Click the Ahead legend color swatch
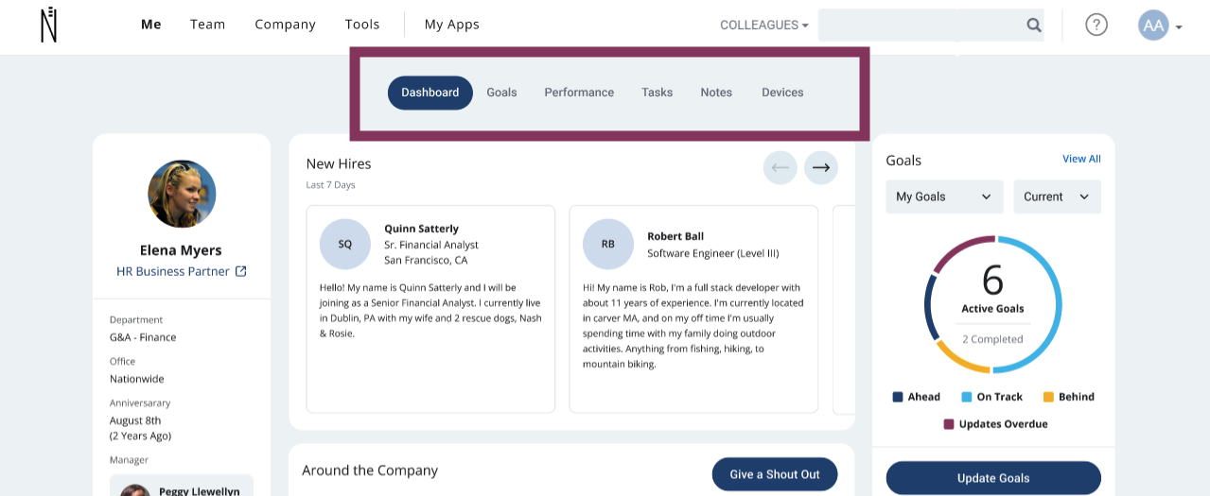 coord(897,397)
